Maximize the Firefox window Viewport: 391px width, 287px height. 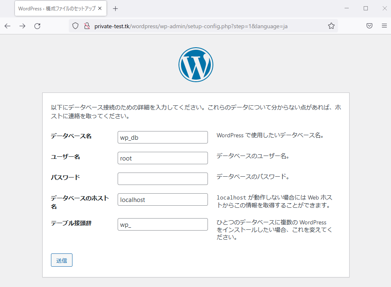coord(366,8)
